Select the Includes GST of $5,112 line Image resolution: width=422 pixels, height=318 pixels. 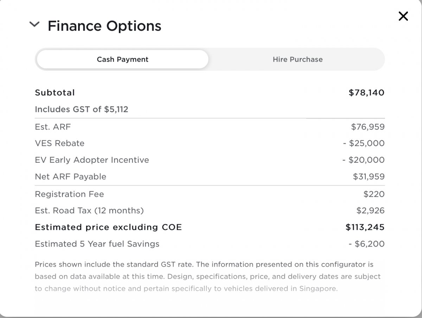coord(82,109)
